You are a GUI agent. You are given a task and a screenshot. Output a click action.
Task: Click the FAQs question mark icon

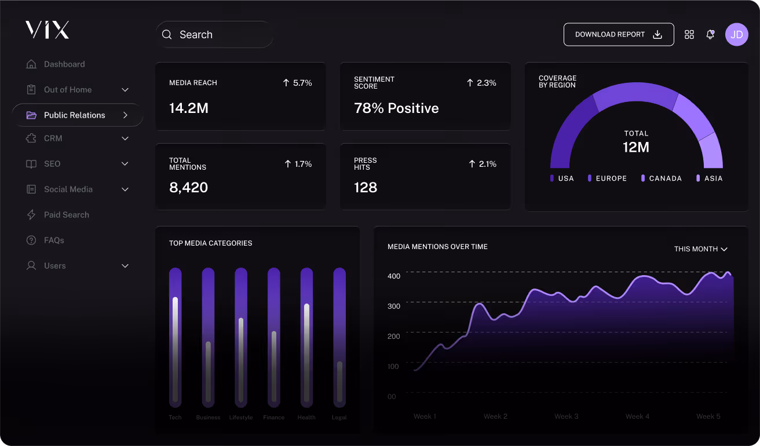pos(31,240)
